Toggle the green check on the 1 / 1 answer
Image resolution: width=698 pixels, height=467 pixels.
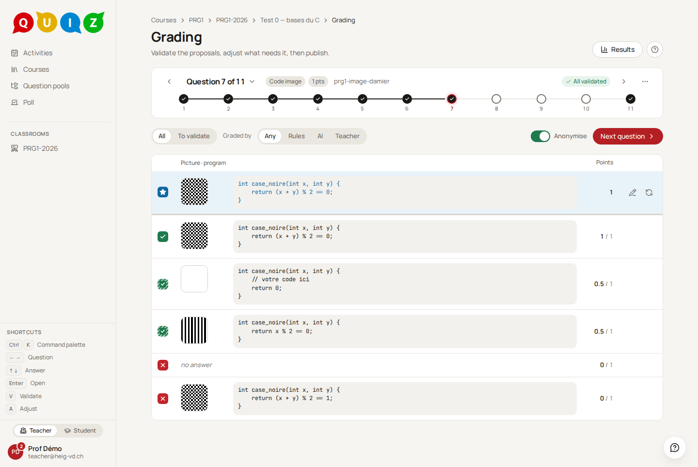click(x=163, y=237)
